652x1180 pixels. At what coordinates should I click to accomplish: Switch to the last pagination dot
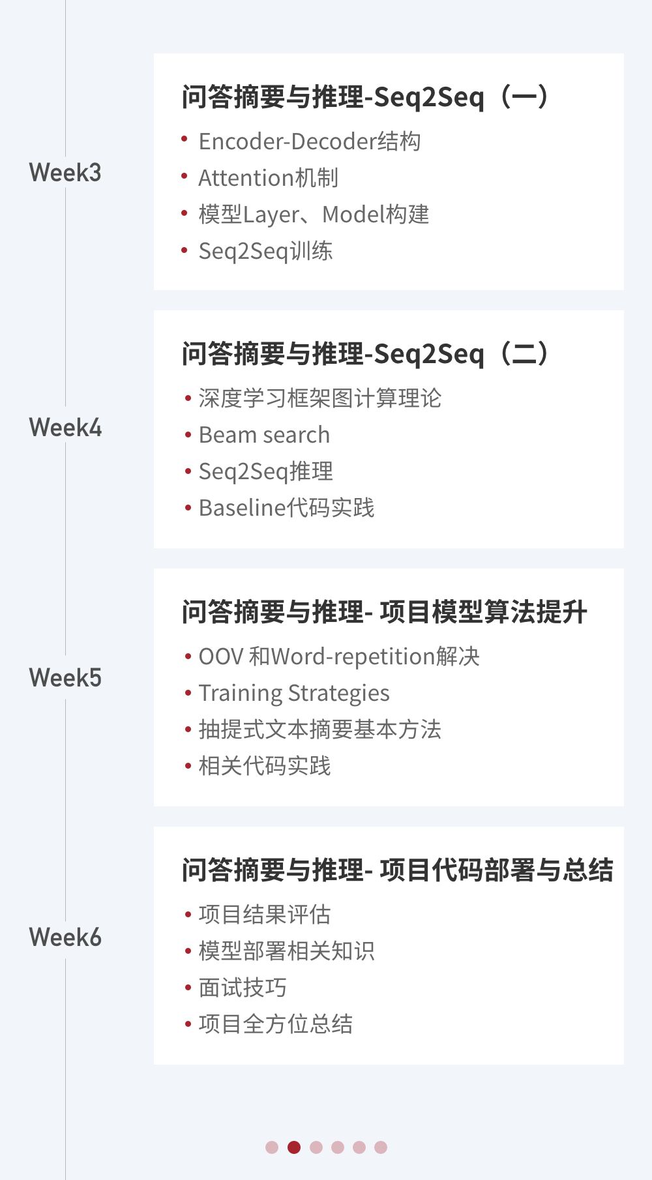click(x=381, y=1147)
